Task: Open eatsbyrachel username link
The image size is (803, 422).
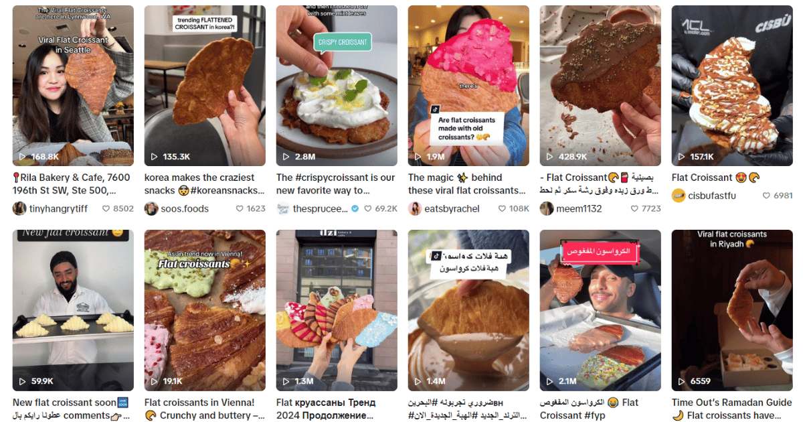Action: point(452,208)
